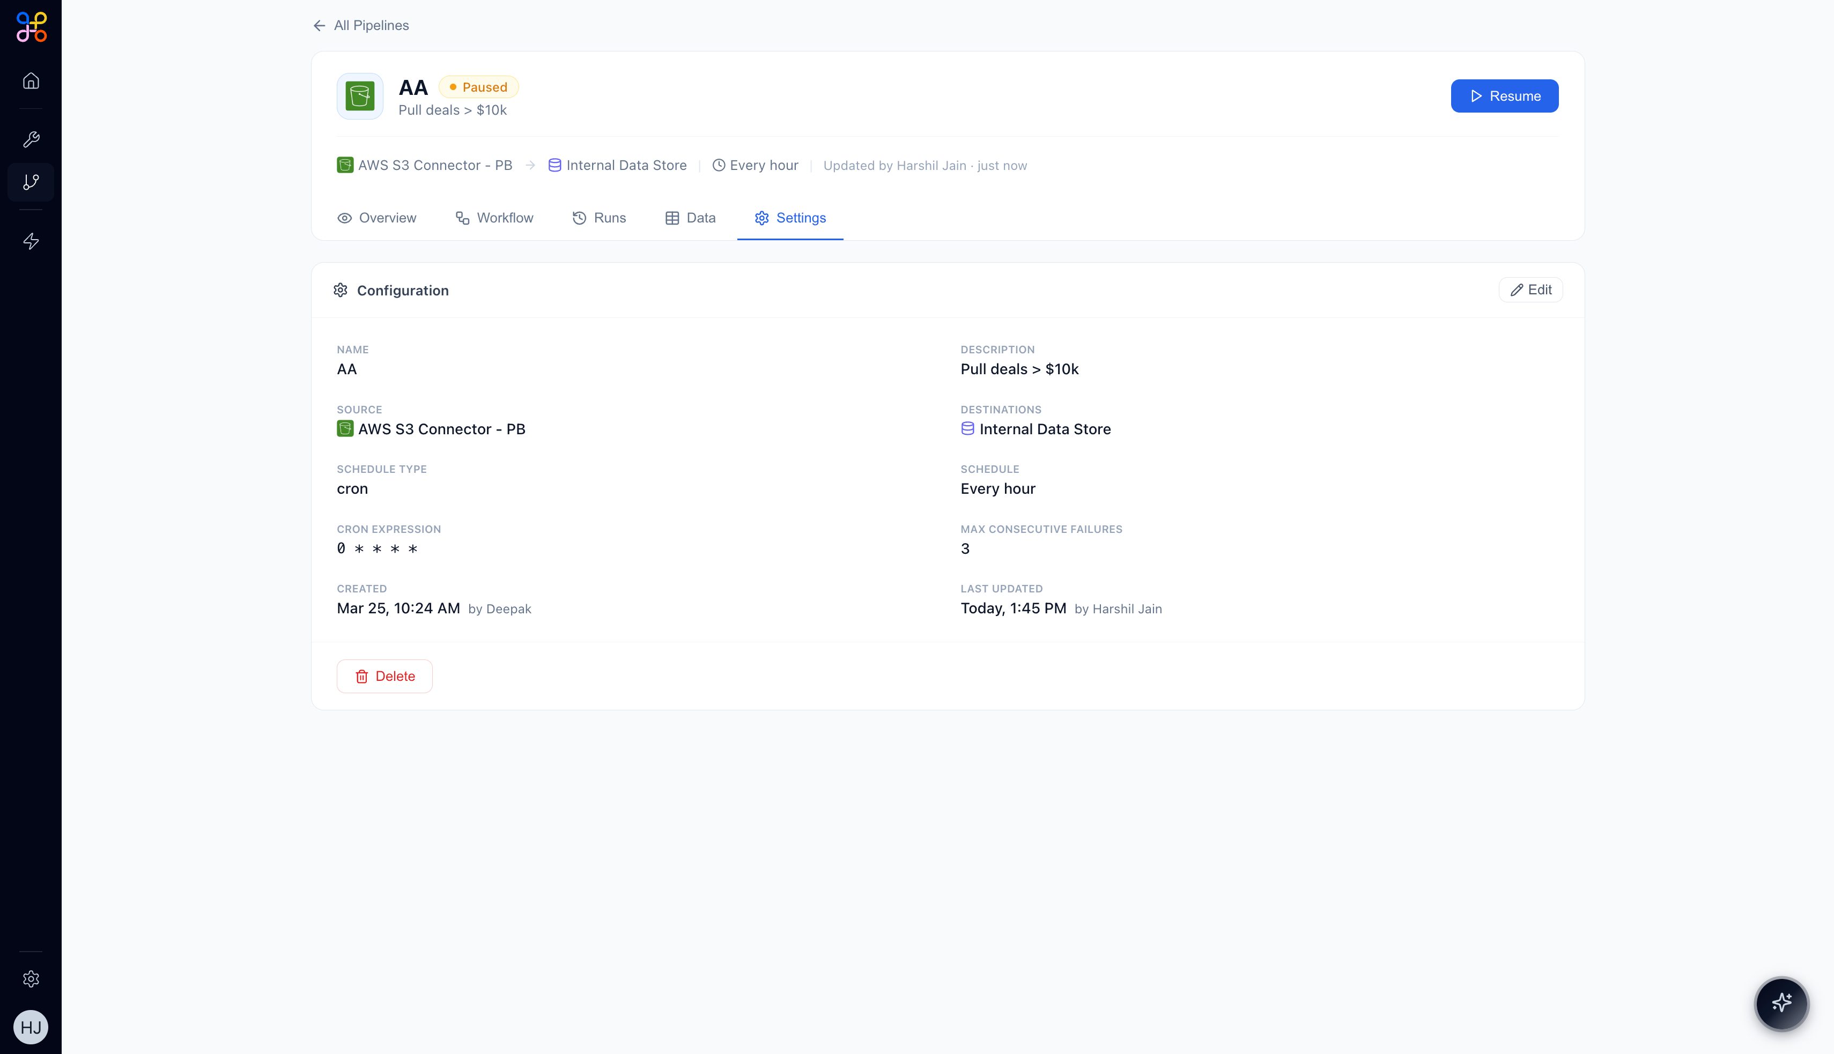
Task: Open the wrench tools icon in the sidebar
Action: [x=31, y=139]
